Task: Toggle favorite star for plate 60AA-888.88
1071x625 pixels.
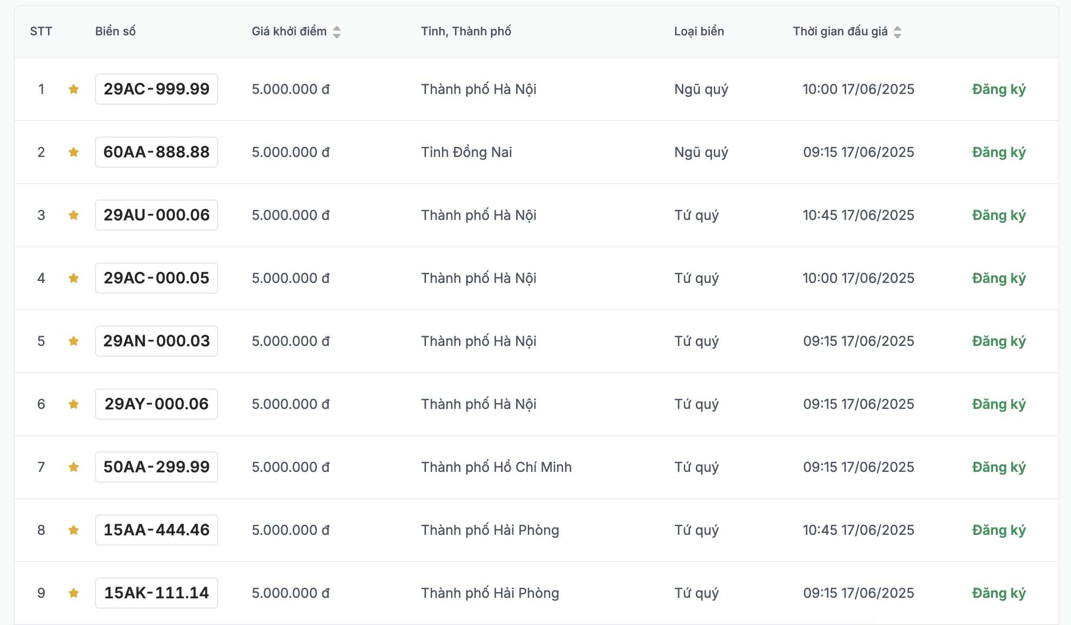Action: click(x=74, y=152)
